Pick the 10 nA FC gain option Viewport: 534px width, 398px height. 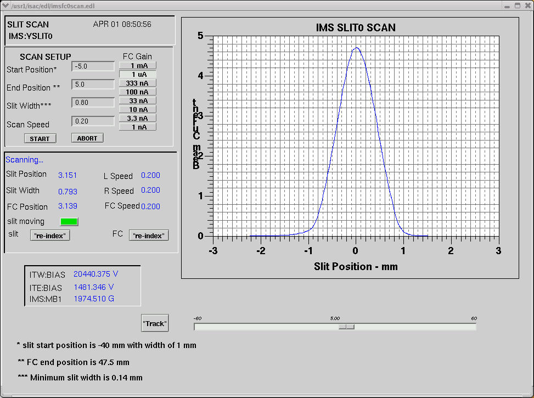[x=138, y=109]
